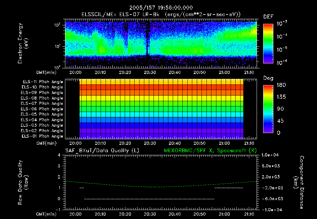Click the data quality line at level 0

[x=149, y=199]
